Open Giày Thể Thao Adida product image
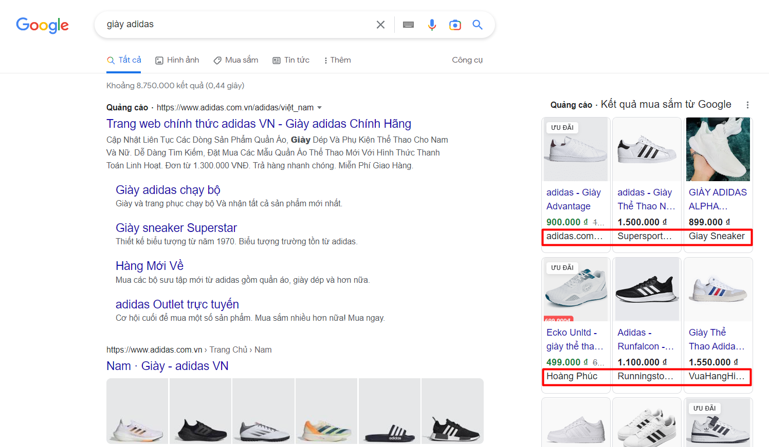The image size is (769, 447). pos(718,289)
